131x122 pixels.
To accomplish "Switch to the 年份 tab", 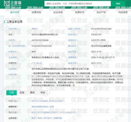I will coord(43,92).
